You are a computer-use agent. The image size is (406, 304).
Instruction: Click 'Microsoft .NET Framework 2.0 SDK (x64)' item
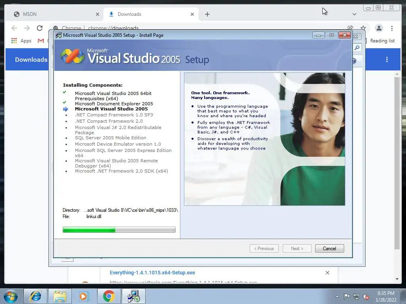pyautogui.click(x=121, y=171)
